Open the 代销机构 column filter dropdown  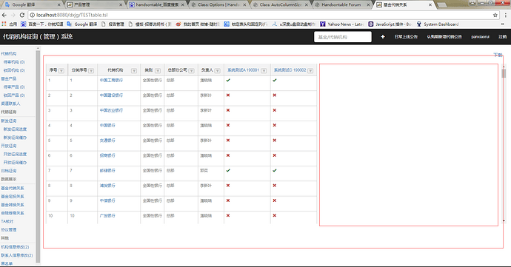(134, 71)
